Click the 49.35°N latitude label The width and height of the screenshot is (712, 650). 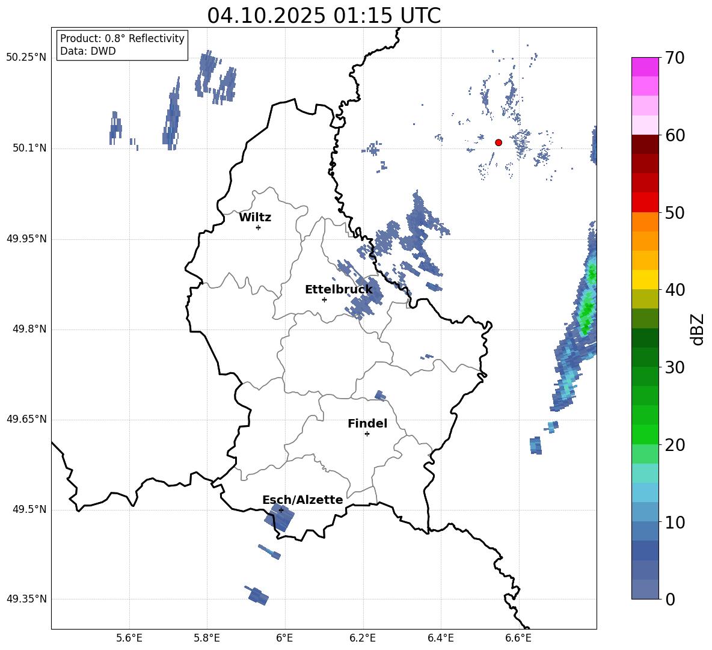click(26, 599)
